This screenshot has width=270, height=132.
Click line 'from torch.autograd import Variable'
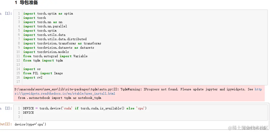pyautogui.click(x=55, y=56)
